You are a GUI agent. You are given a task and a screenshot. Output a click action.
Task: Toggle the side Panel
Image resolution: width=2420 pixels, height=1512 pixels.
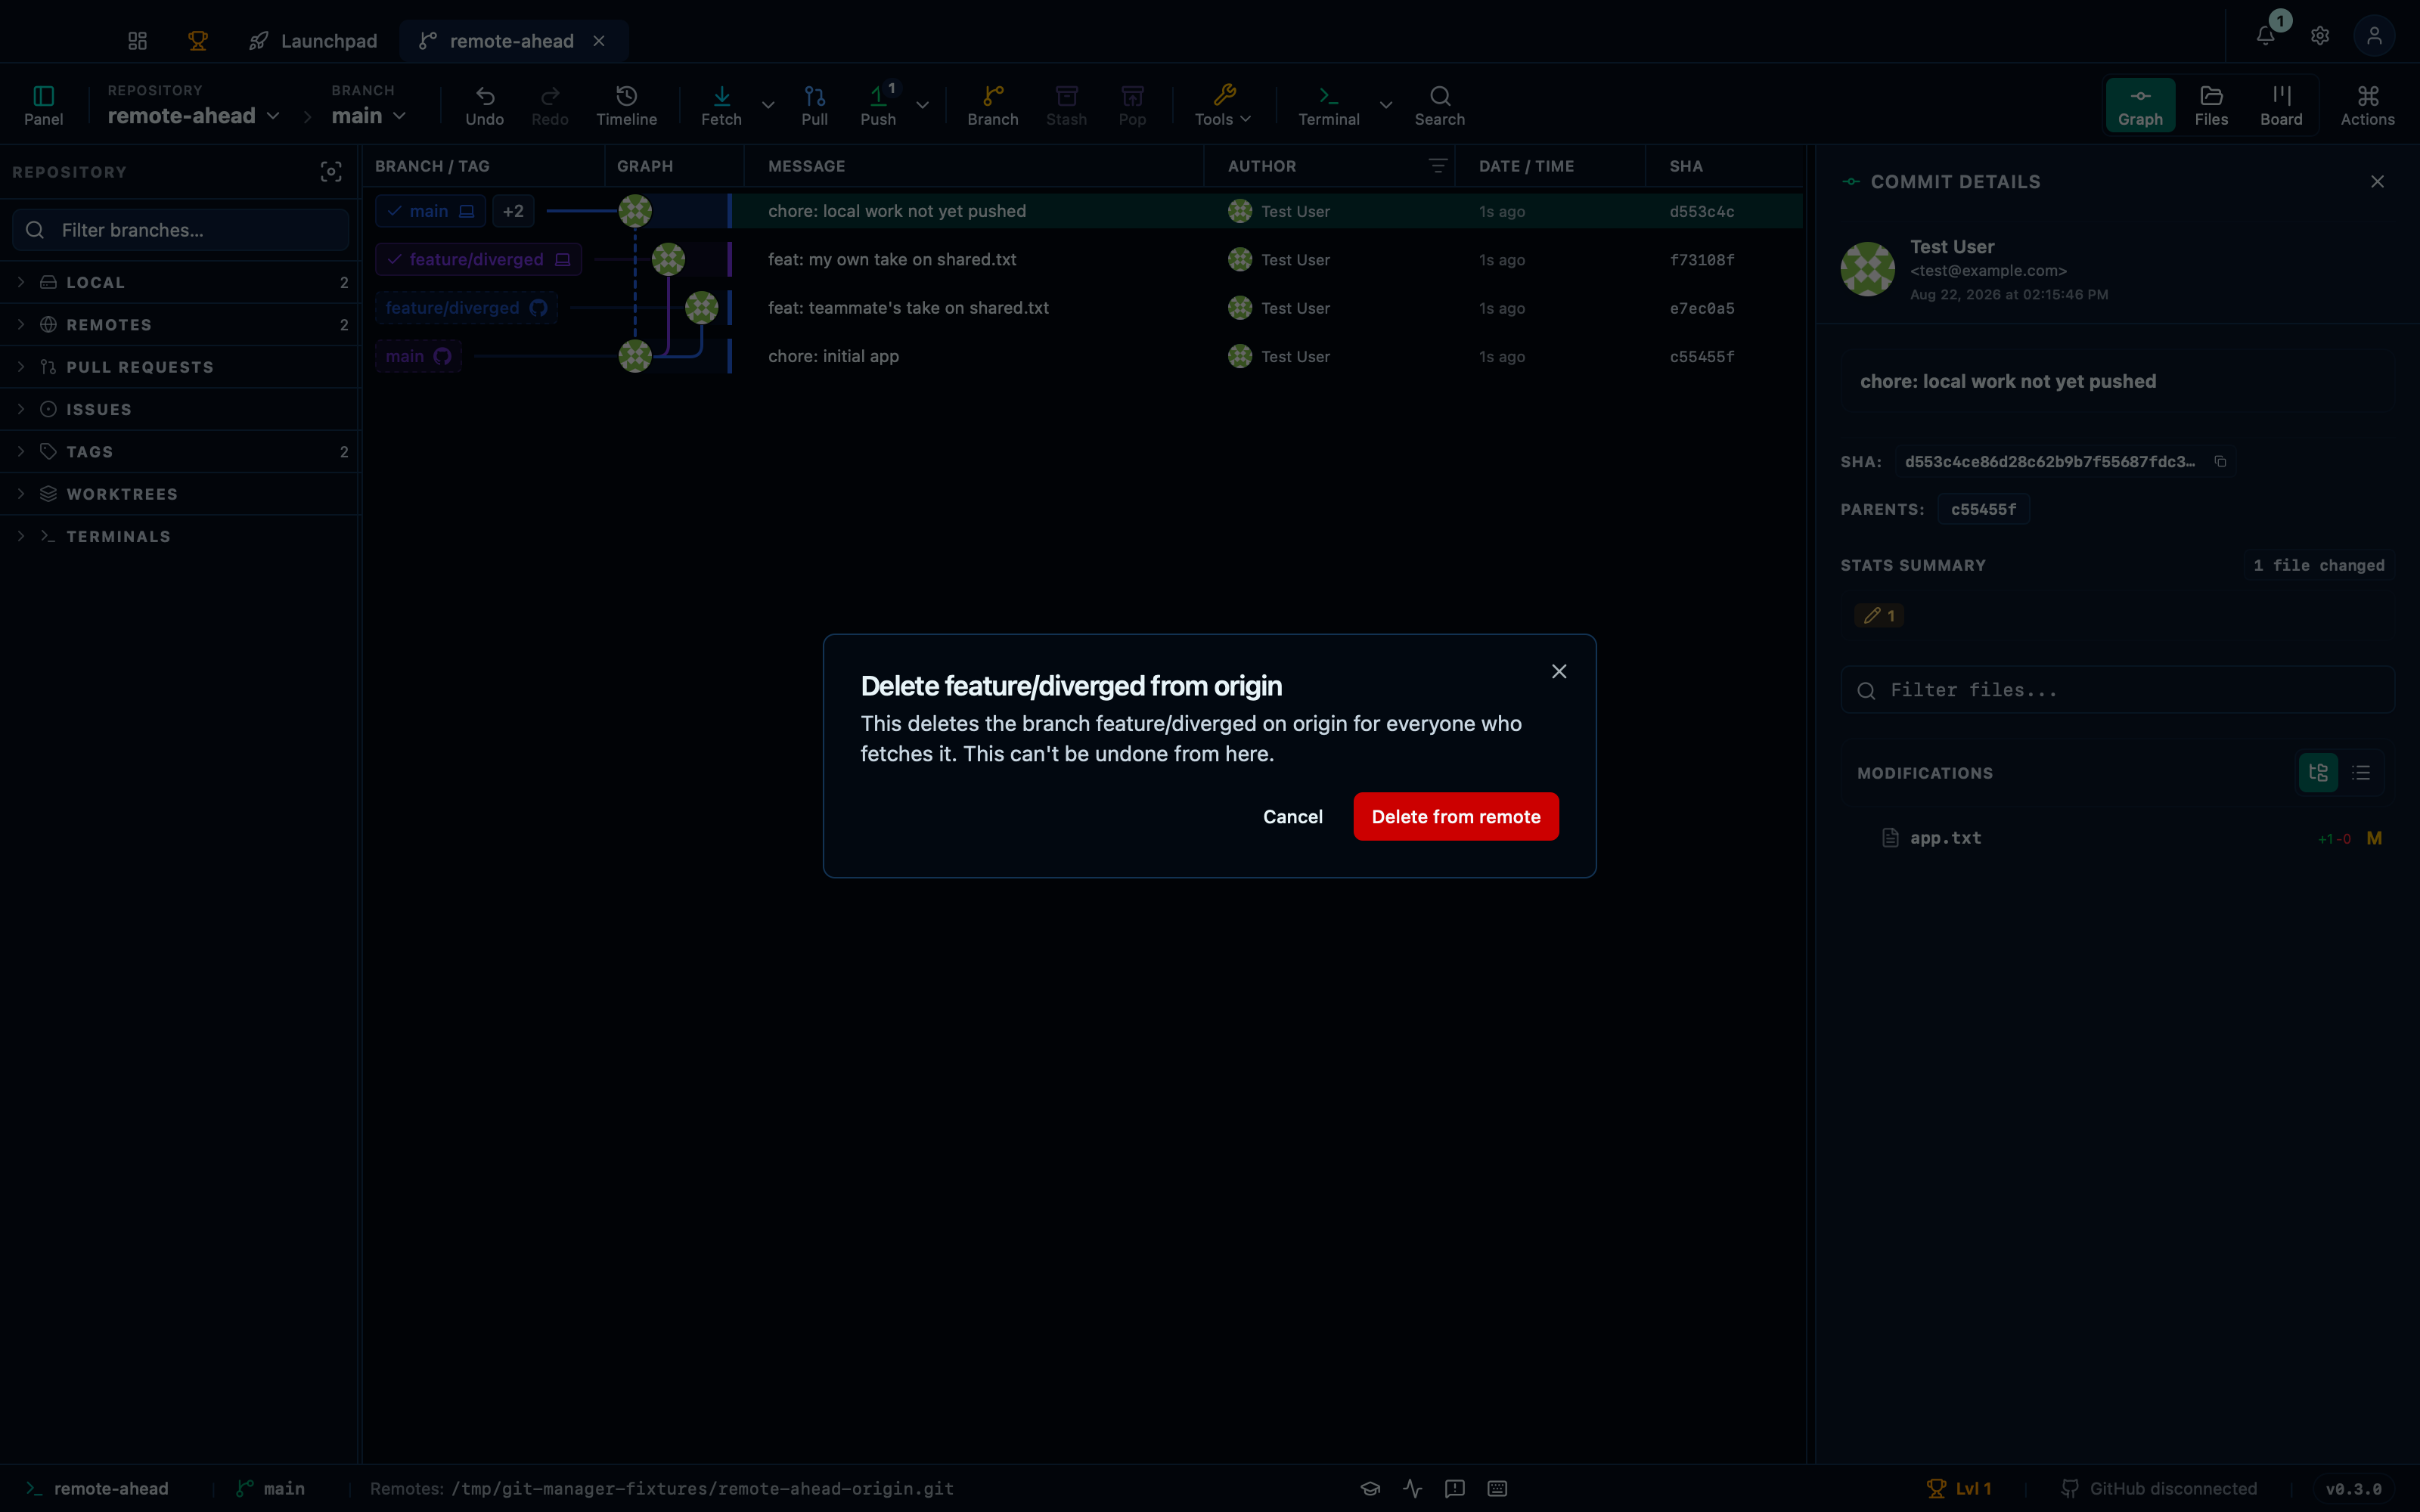[x=44, y=105]
